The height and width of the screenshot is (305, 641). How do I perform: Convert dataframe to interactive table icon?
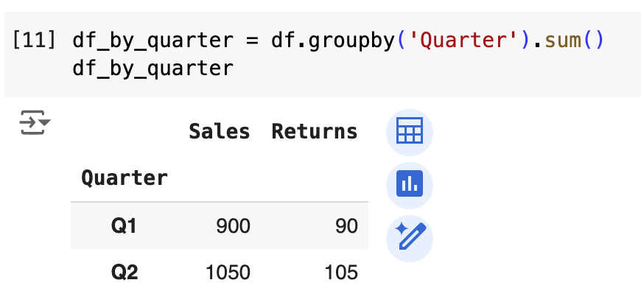410,133
